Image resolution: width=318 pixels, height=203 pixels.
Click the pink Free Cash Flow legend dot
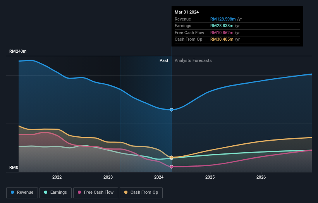pos(79,192)
